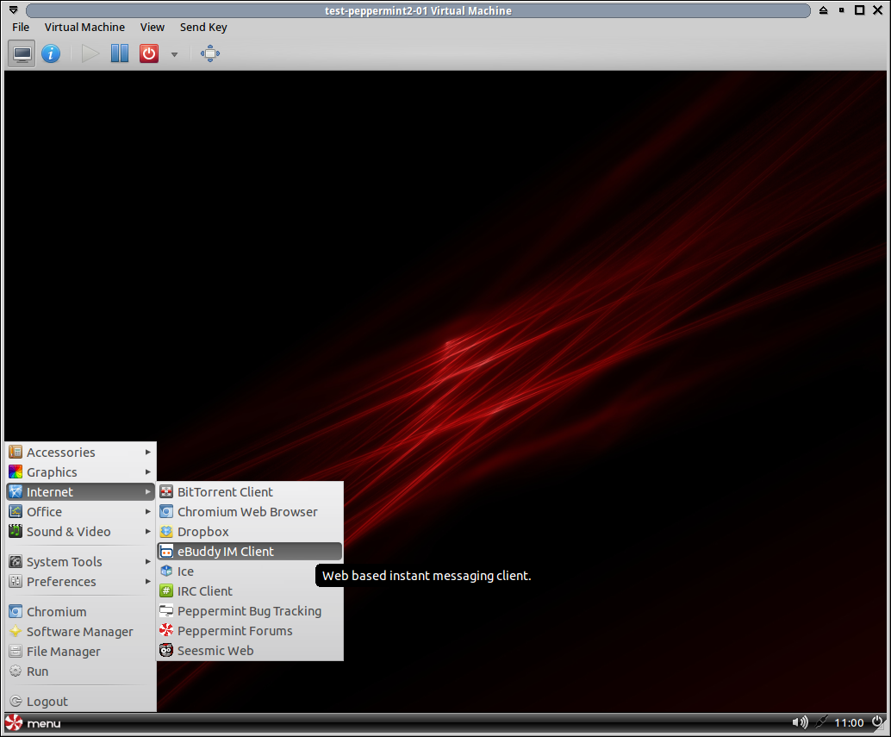Expand the Graphics submenu arrow

pos(147,472)
